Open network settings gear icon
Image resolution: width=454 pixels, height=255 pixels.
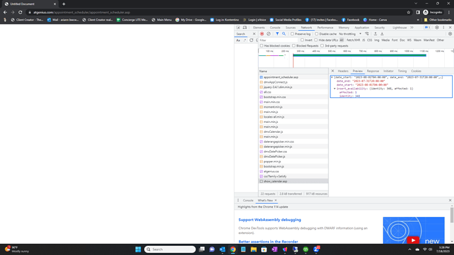[x=450, y=34]
